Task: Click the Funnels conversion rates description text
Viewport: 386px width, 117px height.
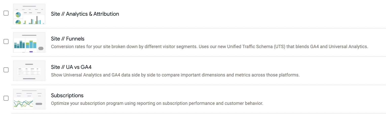Action: [209, 47]
